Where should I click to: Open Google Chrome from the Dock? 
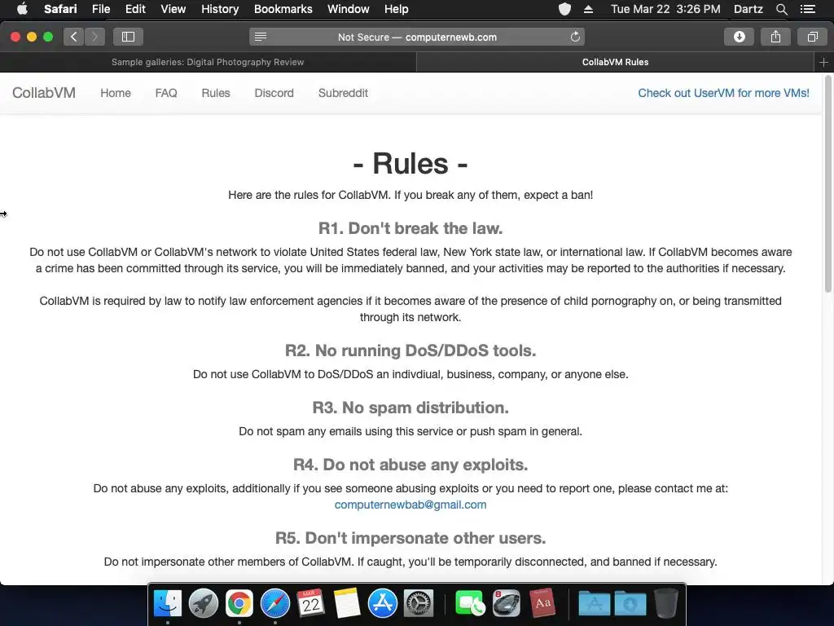[239, 604]
